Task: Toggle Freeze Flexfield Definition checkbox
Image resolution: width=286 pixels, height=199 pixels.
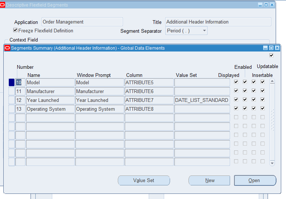Action: tap(15, 31)
